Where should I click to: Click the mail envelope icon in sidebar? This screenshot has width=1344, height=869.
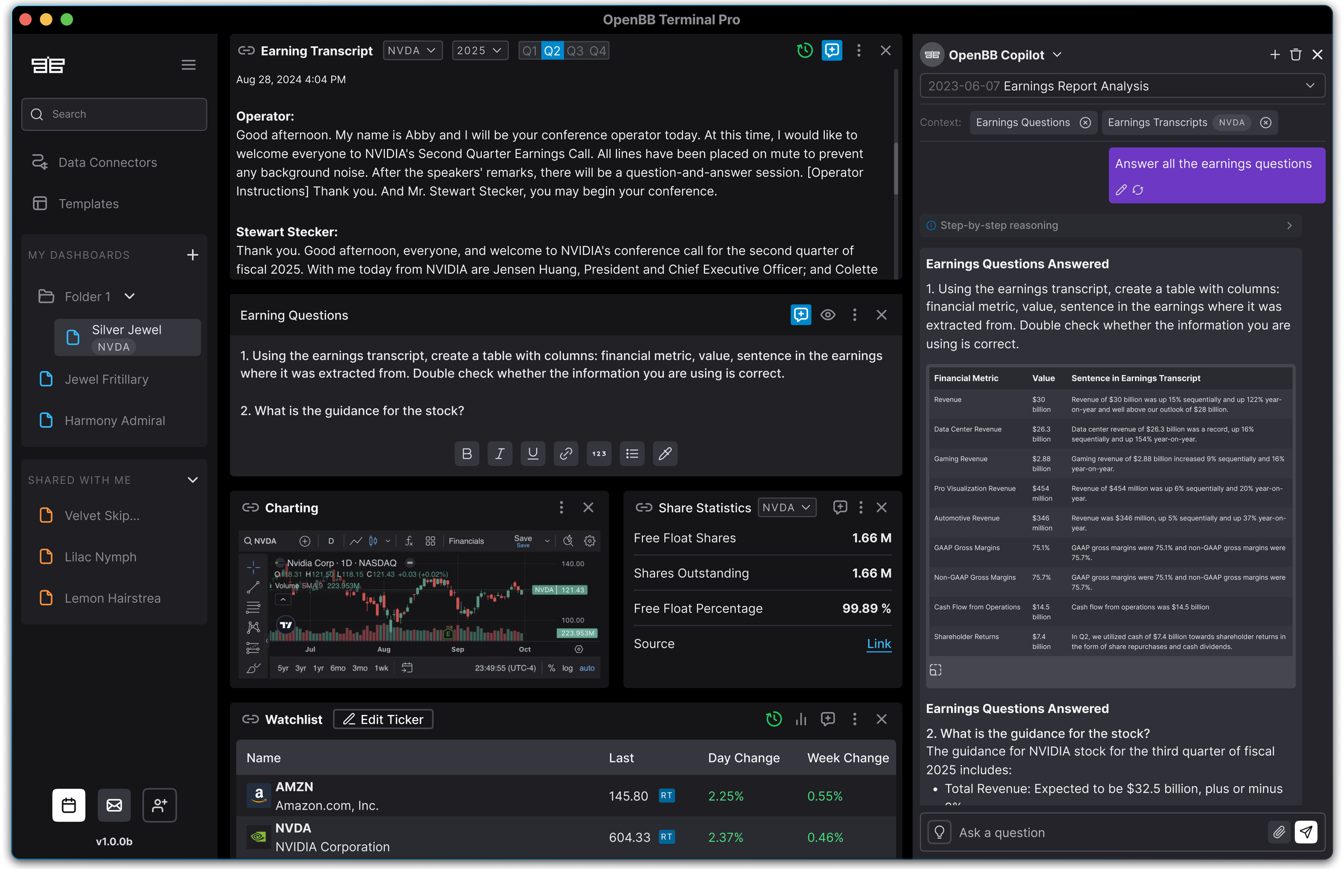114,805
